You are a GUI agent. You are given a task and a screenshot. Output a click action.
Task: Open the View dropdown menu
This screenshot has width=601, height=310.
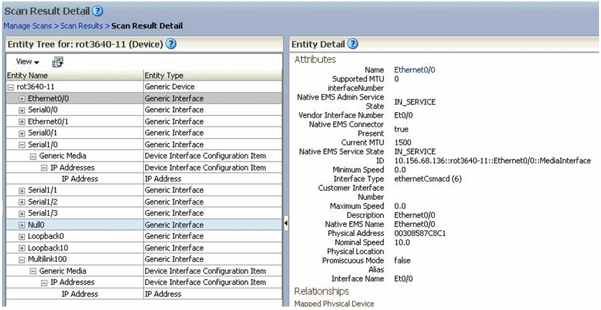[x=26, y=61]
